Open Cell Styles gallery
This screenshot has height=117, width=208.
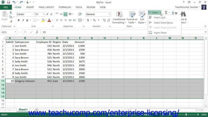coord(142,18)
